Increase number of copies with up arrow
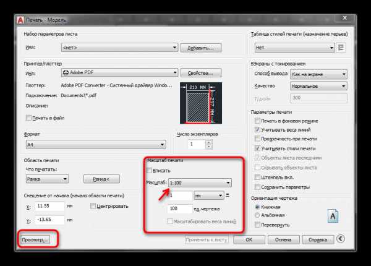The height and width of the screenshot is (266, 371). click(x=209, y=142)
